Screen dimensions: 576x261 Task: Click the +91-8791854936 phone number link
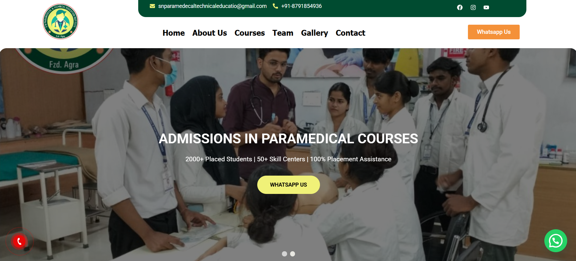pyautogui.click(x=301, y=6)
